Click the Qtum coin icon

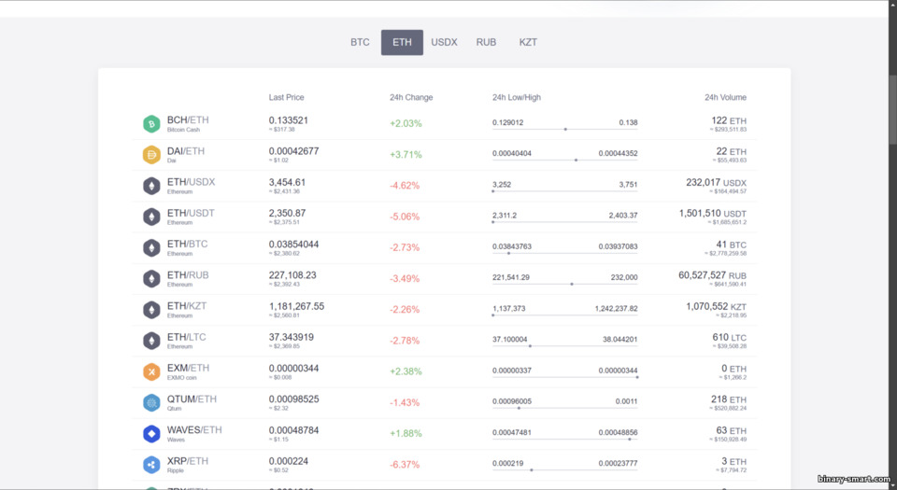[151, 402]
